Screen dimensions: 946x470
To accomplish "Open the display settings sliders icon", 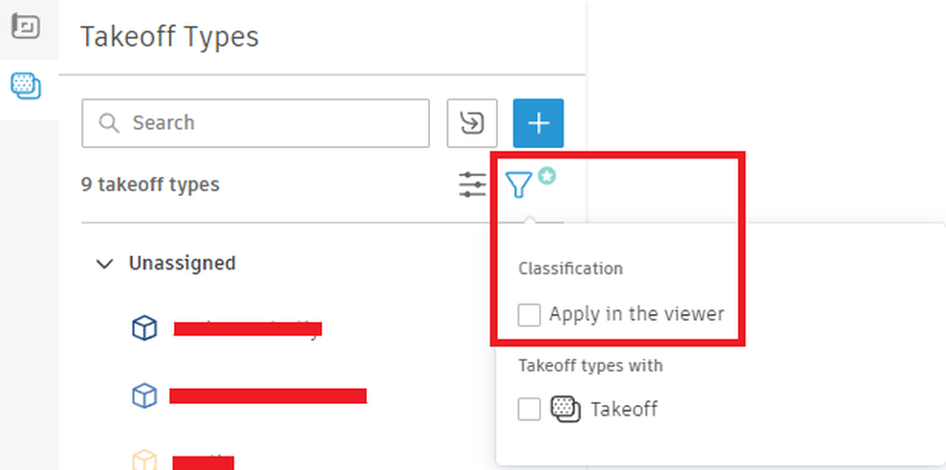I will click(x=472, y=184).
